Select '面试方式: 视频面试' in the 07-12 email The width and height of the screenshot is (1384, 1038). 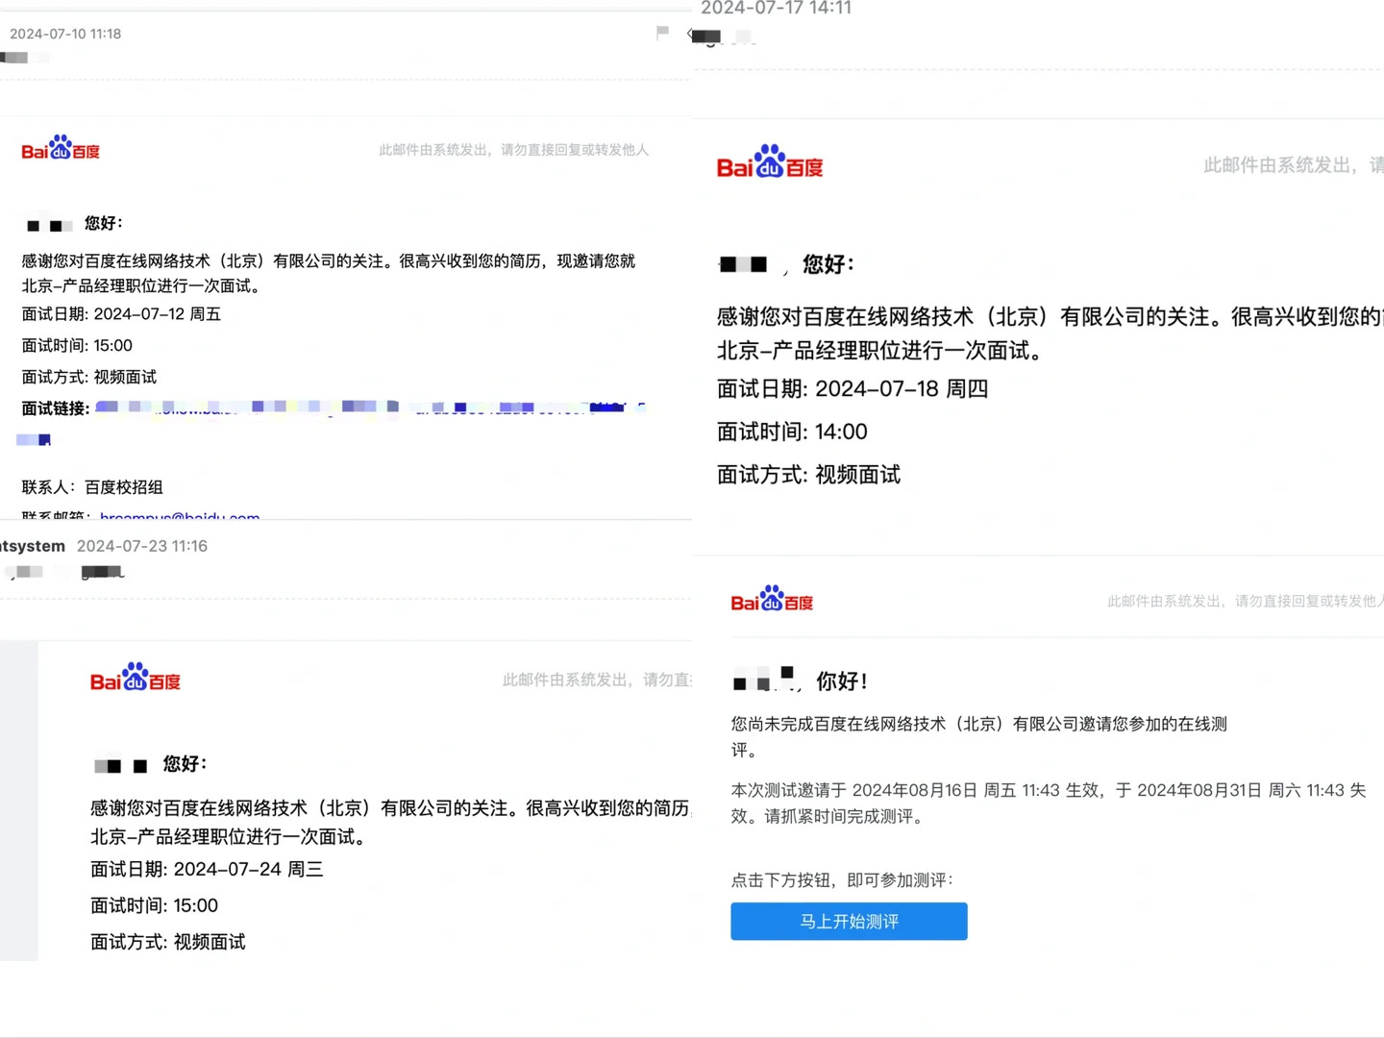click(88, 377)
